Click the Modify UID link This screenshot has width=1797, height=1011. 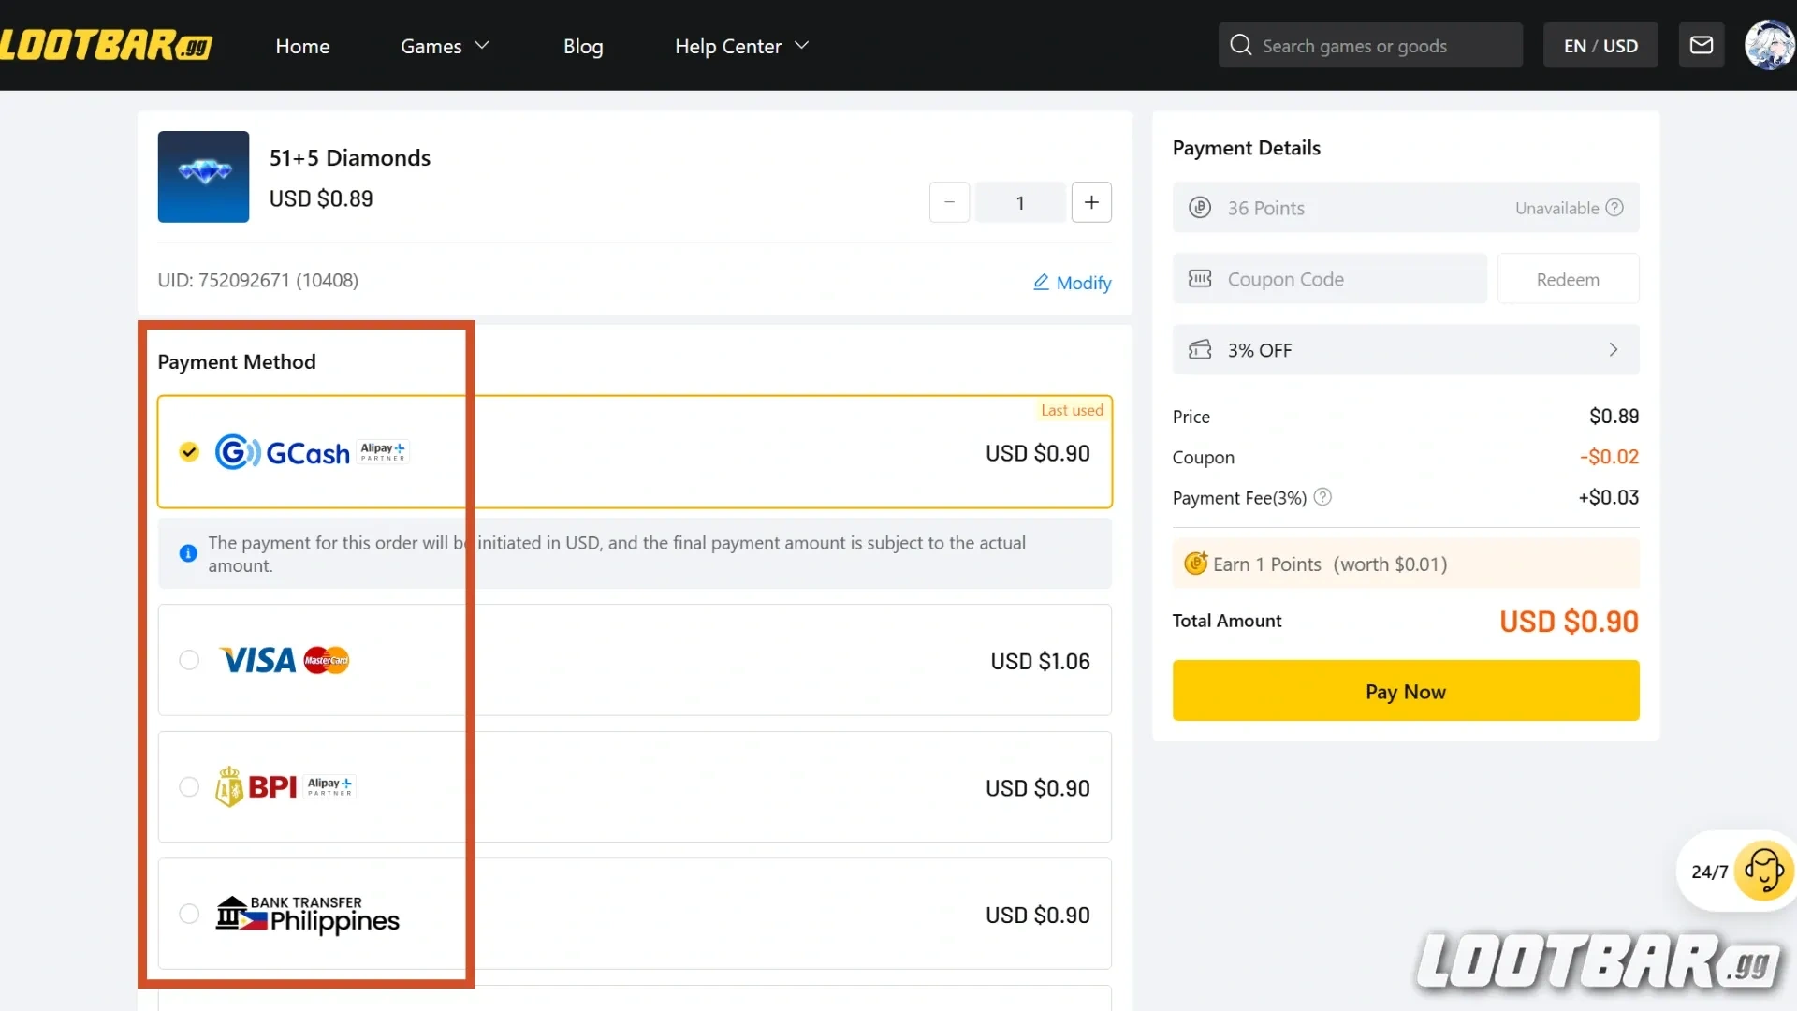coord(1073,283)
